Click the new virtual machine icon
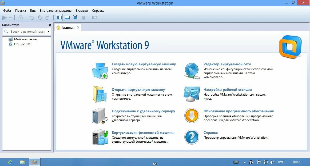310x166 pixels. point(100,71)
